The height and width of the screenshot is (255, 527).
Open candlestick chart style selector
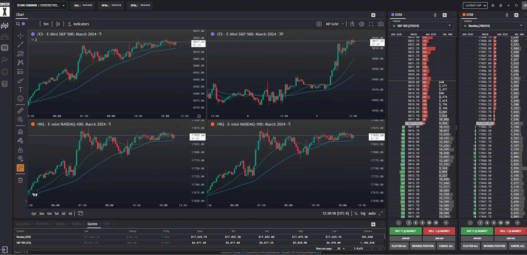(58, 24)
